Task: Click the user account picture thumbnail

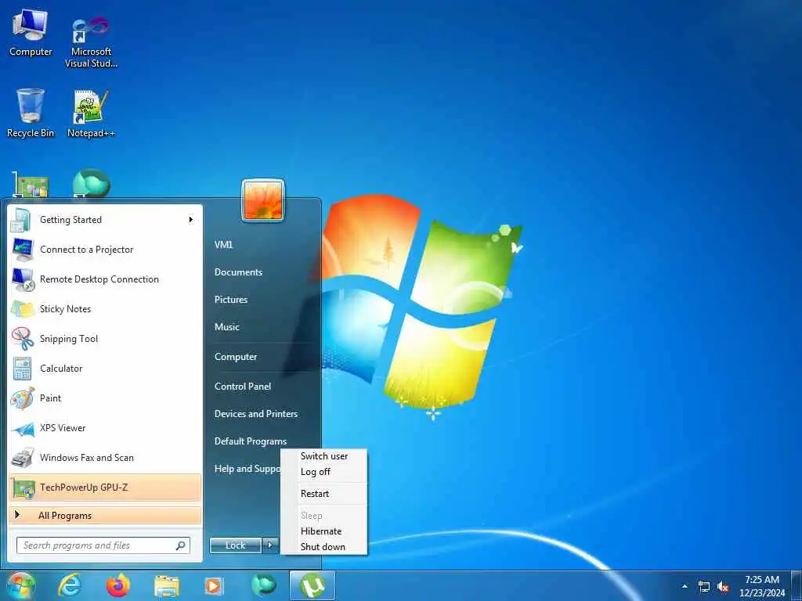Action: point(263,200)
